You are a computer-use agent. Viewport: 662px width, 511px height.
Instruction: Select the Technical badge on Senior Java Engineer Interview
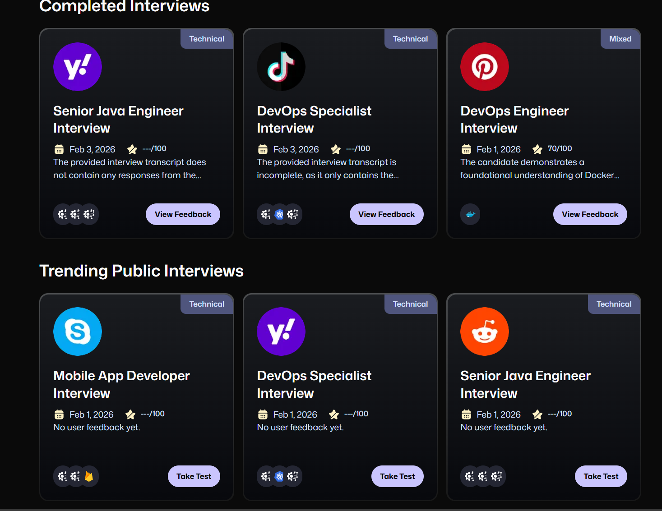(206, 38)
